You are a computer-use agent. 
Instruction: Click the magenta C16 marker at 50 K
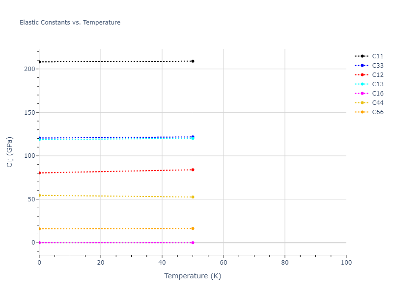pos(193,243)
